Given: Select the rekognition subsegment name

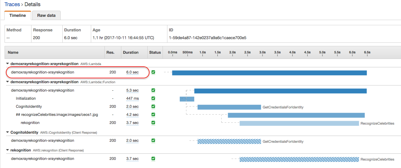Looking at the screenshot, I should coord(30,123).
